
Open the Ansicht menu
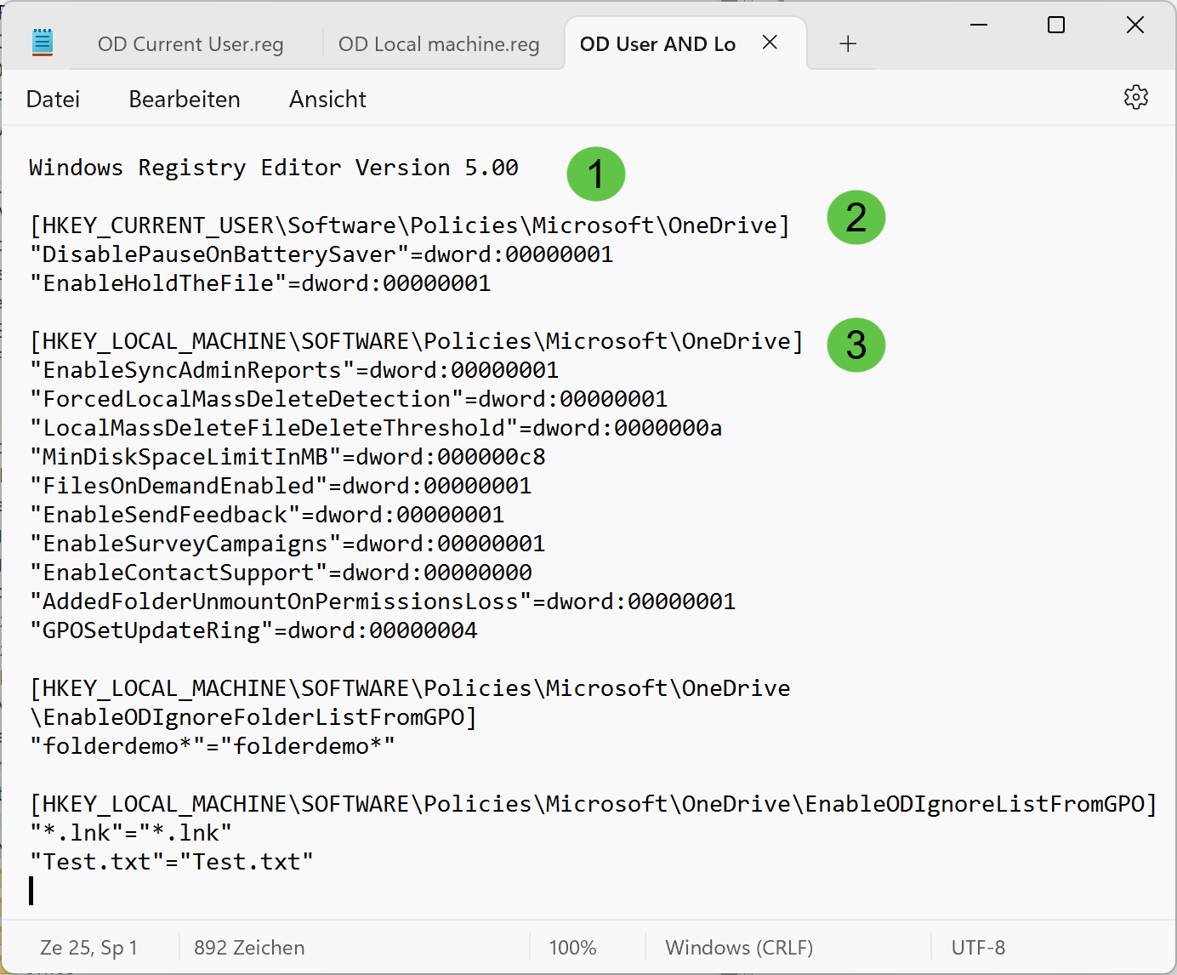[x=327, y=100]
